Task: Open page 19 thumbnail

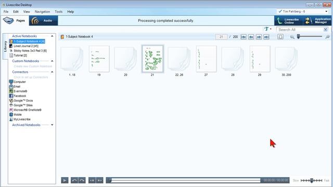Action: tap(99, 59)
